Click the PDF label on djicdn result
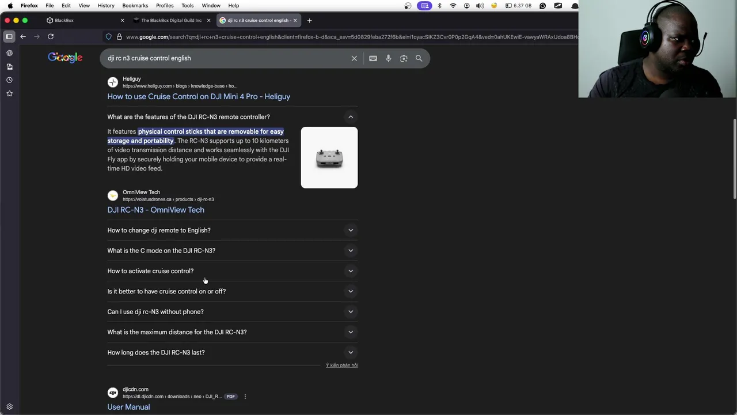The image size is (737, 415). point(230,397)
